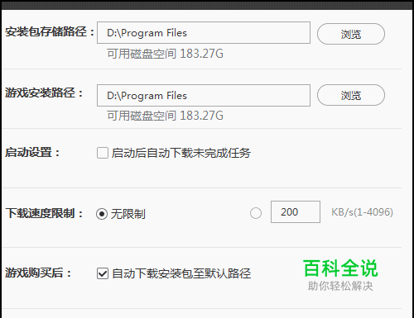Click the 安装包存储路径 label
Screen dimensions: 414x318
[50, 31]
